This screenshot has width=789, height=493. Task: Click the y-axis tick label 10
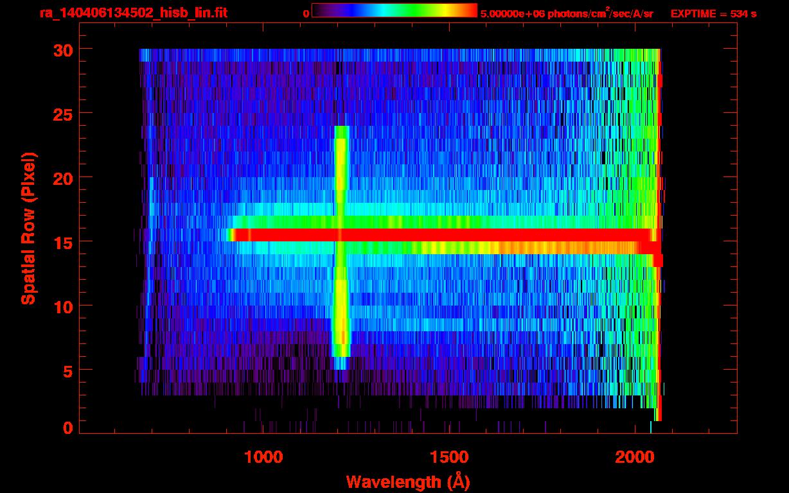point(62,306)
